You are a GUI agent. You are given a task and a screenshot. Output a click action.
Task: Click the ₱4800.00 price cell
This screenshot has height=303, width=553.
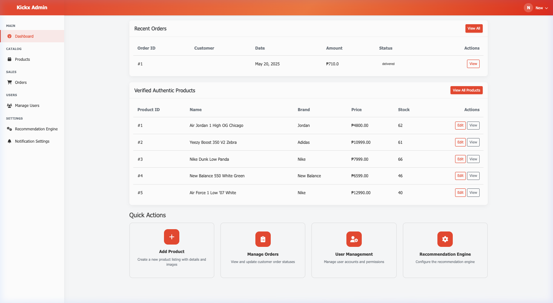[360, 125]
